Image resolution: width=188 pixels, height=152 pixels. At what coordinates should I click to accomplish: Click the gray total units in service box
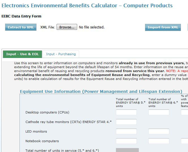(127, 150)
